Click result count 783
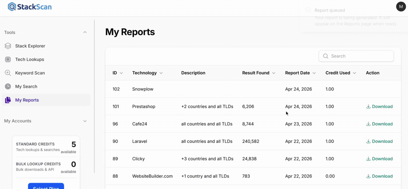408x189 pixels. pyautogui.click(x=246, y=176)
